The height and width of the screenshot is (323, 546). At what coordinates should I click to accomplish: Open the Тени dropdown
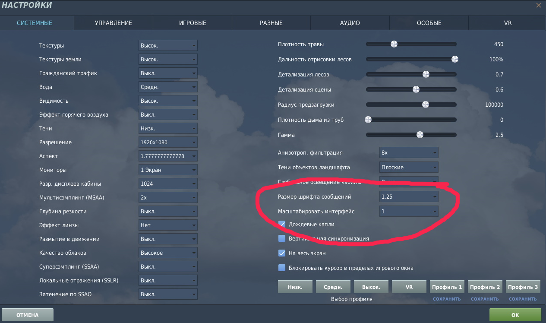pyautogui.click(x=168, y=129)
